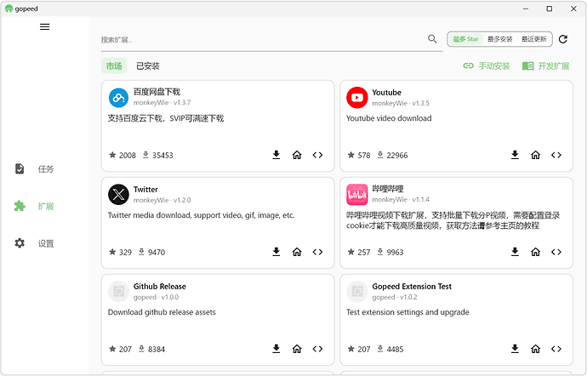Open 哔哩哔哩 extension homepage
This screenshot has height=376, width=587.
click(x=536, y=252)
